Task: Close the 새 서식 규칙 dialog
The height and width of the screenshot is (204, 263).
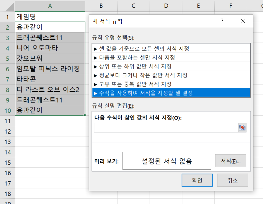Action: pos(243,21)
